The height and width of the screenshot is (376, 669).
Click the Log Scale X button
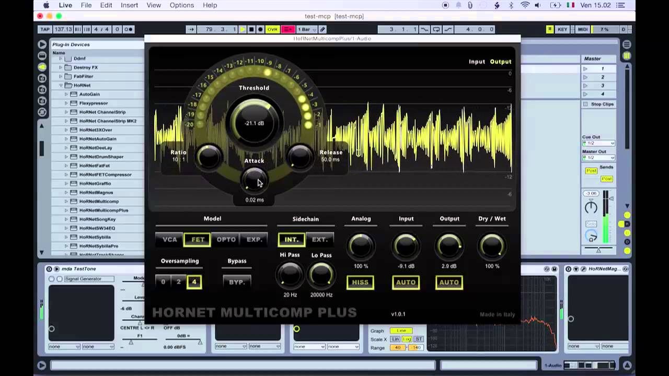tap(407, 339)
